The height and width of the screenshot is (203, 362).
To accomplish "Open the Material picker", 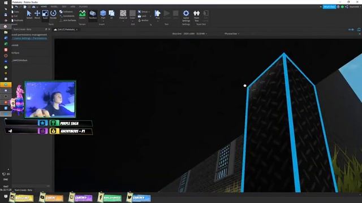I will 123,14.
